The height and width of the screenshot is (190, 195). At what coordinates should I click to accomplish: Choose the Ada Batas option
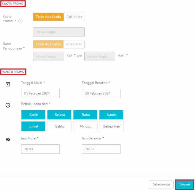point(74,44)
